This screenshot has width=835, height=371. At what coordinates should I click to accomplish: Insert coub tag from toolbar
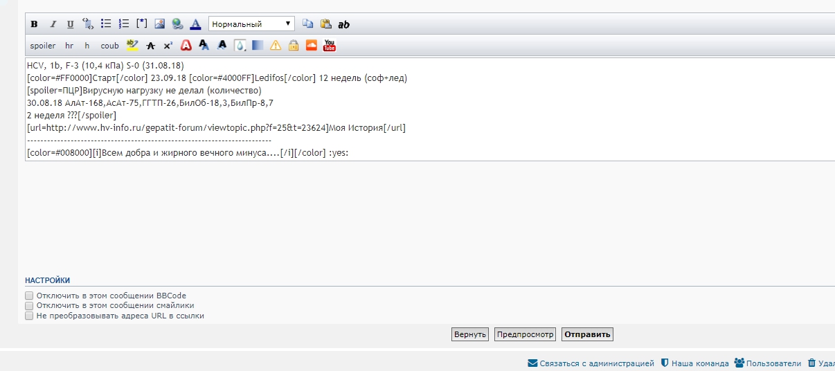click(109, 46)
